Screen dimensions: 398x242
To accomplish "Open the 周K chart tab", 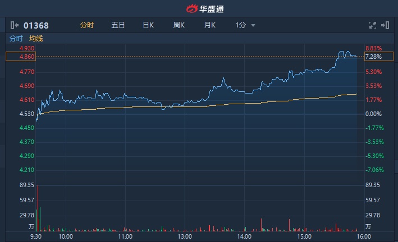I will (x=179, y=25).
